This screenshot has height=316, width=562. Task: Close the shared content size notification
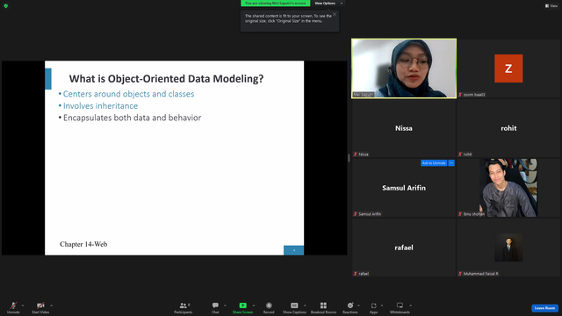pos(335,14)
